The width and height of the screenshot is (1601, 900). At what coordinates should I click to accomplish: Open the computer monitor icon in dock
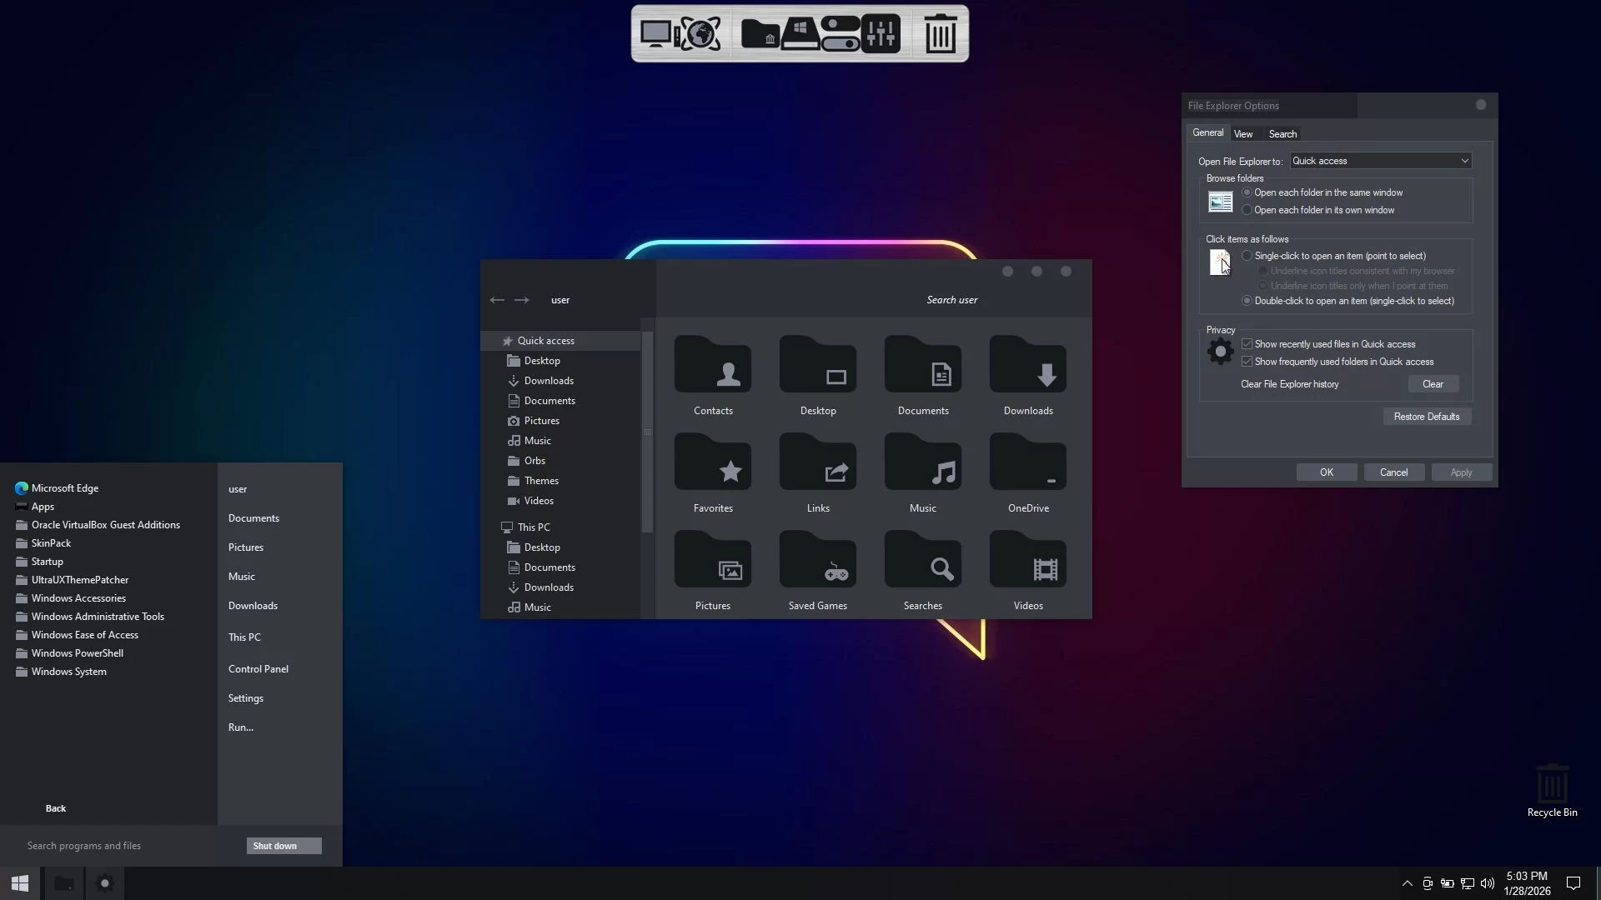656,33
